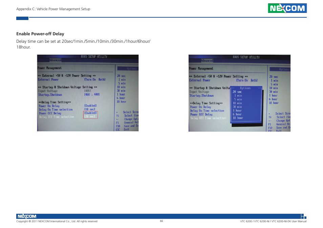Open the [20 sec] Delay Off Time value
323x228 pixels.
(90, 117)
